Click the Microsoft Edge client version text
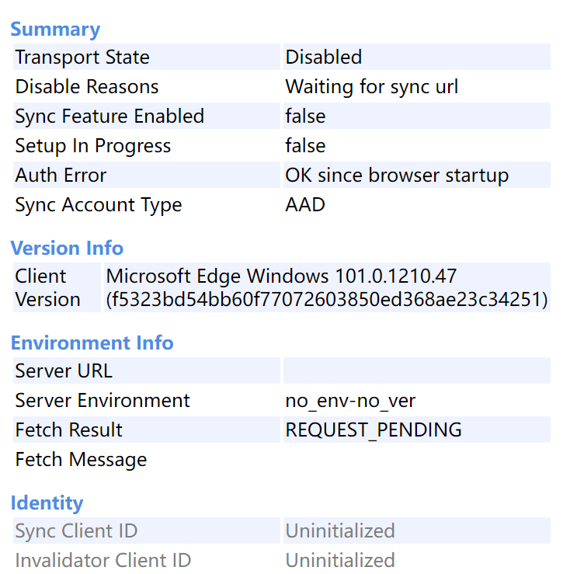Image resolution: width=570 pixels, height=574 pixels. click(327, 287)
